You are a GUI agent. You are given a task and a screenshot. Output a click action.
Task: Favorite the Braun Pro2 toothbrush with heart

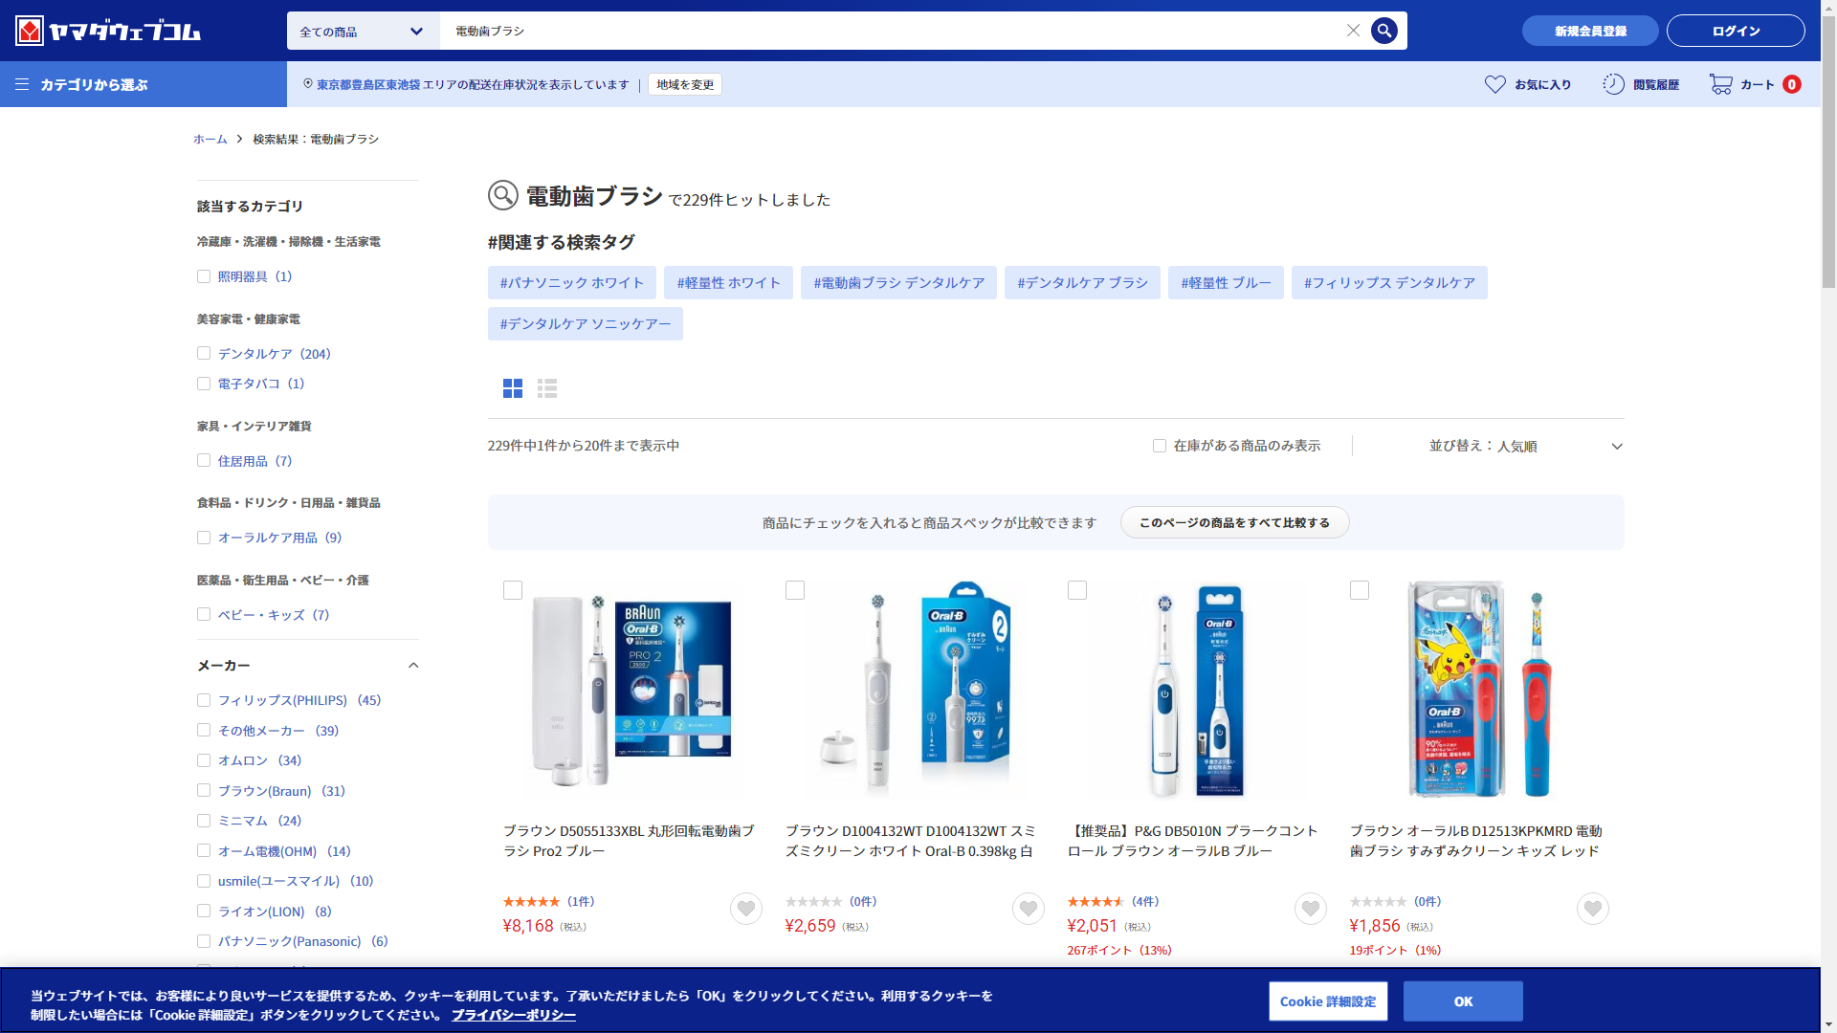point(745,909)
